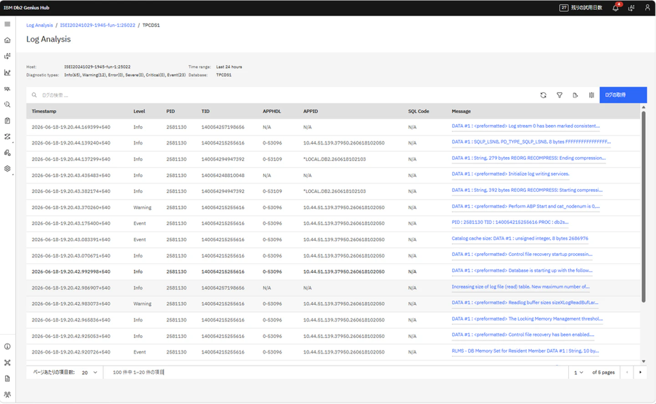Go to Home via sidebar icon
Viewport: 656px width, 404px height.
(7, 40)
